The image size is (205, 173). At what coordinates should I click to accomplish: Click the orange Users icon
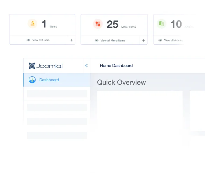[33, 24]
